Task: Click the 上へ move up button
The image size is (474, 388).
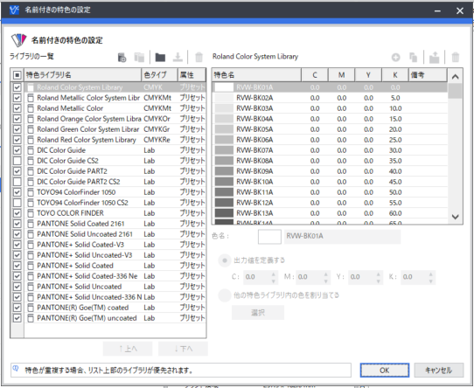Action: coord(128,349)
